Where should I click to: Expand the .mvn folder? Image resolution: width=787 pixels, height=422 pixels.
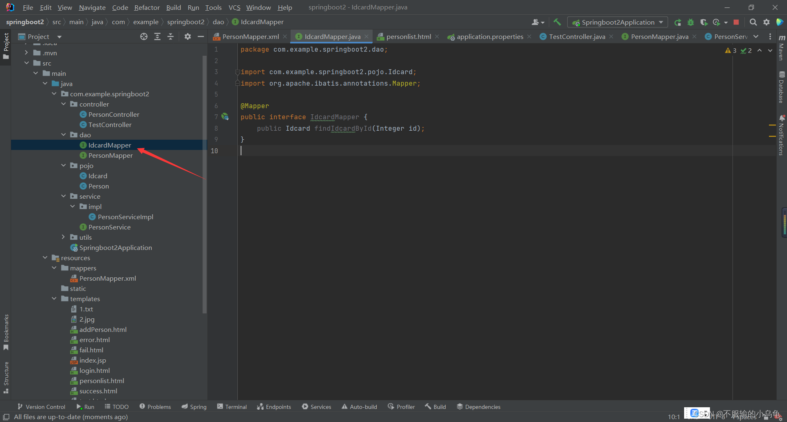click(27, 53)
